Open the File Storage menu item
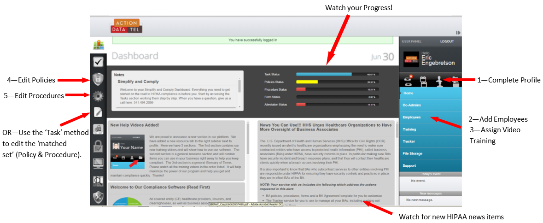 [x=431, y=153]
